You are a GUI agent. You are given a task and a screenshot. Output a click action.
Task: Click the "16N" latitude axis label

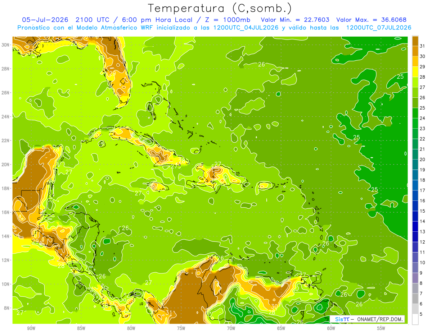click(5, 212)
